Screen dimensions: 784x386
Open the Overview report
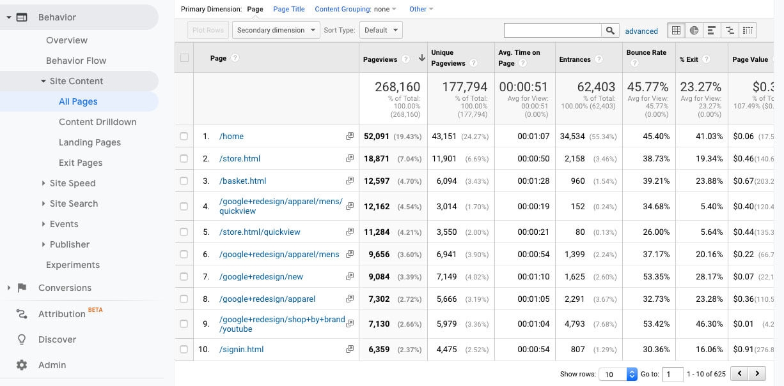[x=67, y=40]
